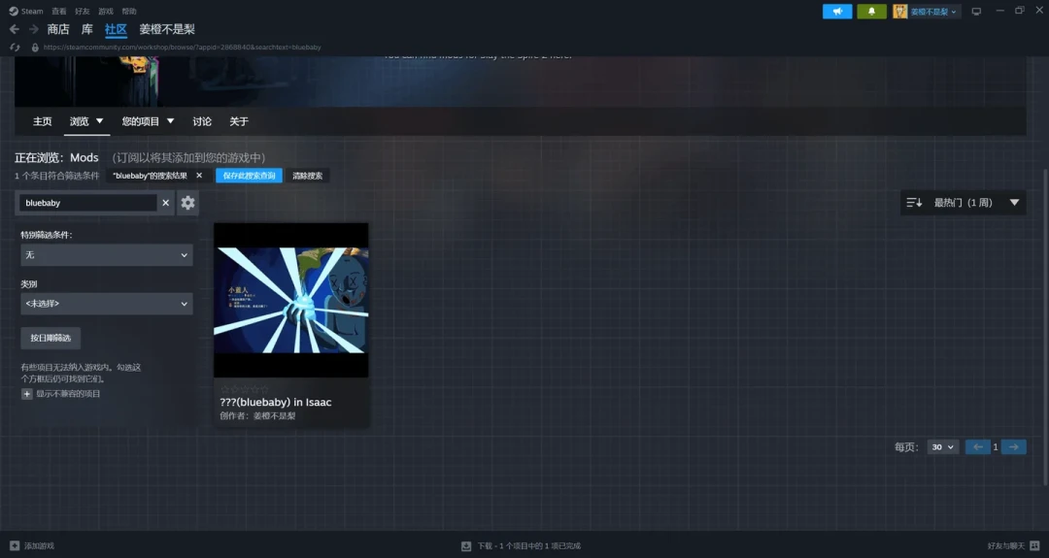Open the 特别筛选条件 dropdown
This screenshot has width=1049, height=558.
(x=107, y=254)
